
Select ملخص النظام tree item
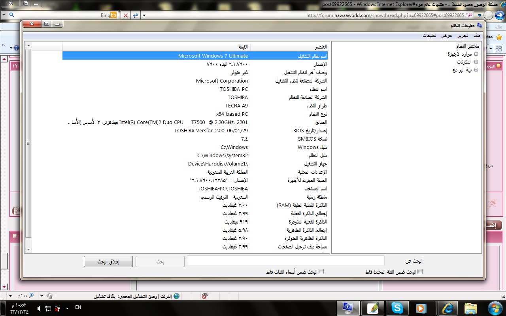pyautogui.click(x=467, y=46)
